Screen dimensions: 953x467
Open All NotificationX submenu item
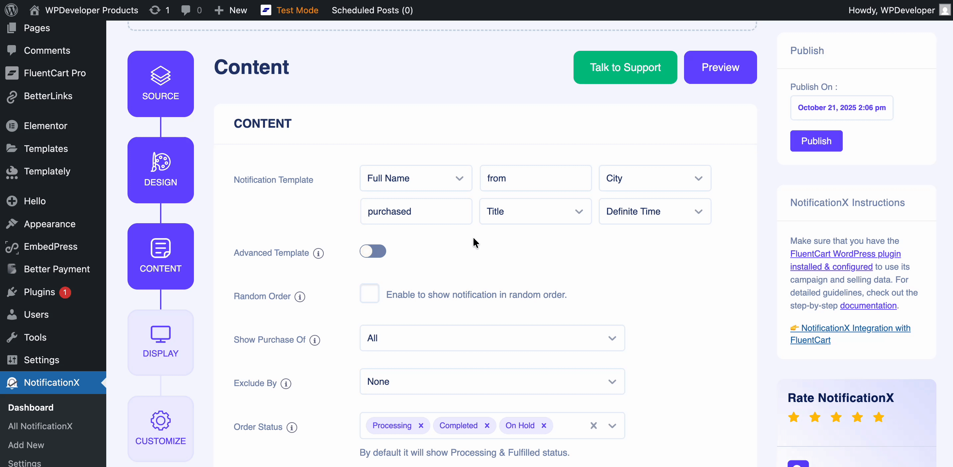[x=40, y=426]
